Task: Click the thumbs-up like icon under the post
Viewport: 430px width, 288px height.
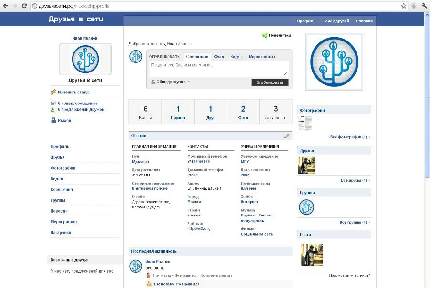Action: pyautogui.click(x=149, y=284)
